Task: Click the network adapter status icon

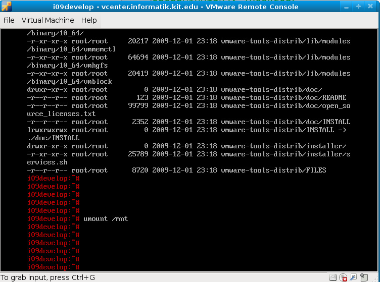Action: pyautogui.click(x=353, y=277)
